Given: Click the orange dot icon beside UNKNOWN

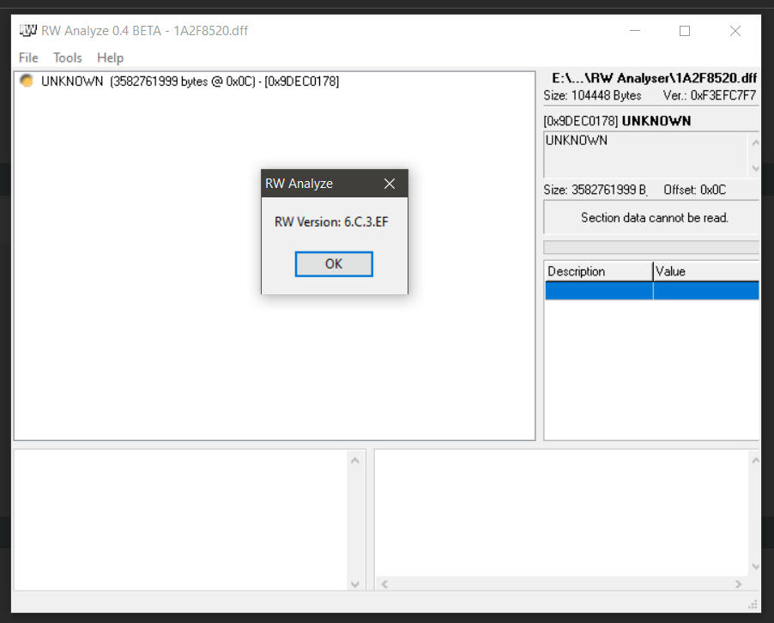Looking at the screenshot, I should pos(25,81).
